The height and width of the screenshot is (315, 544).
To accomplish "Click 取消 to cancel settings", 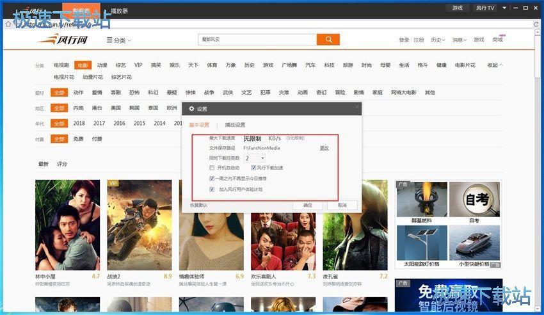I will [342, 205].
